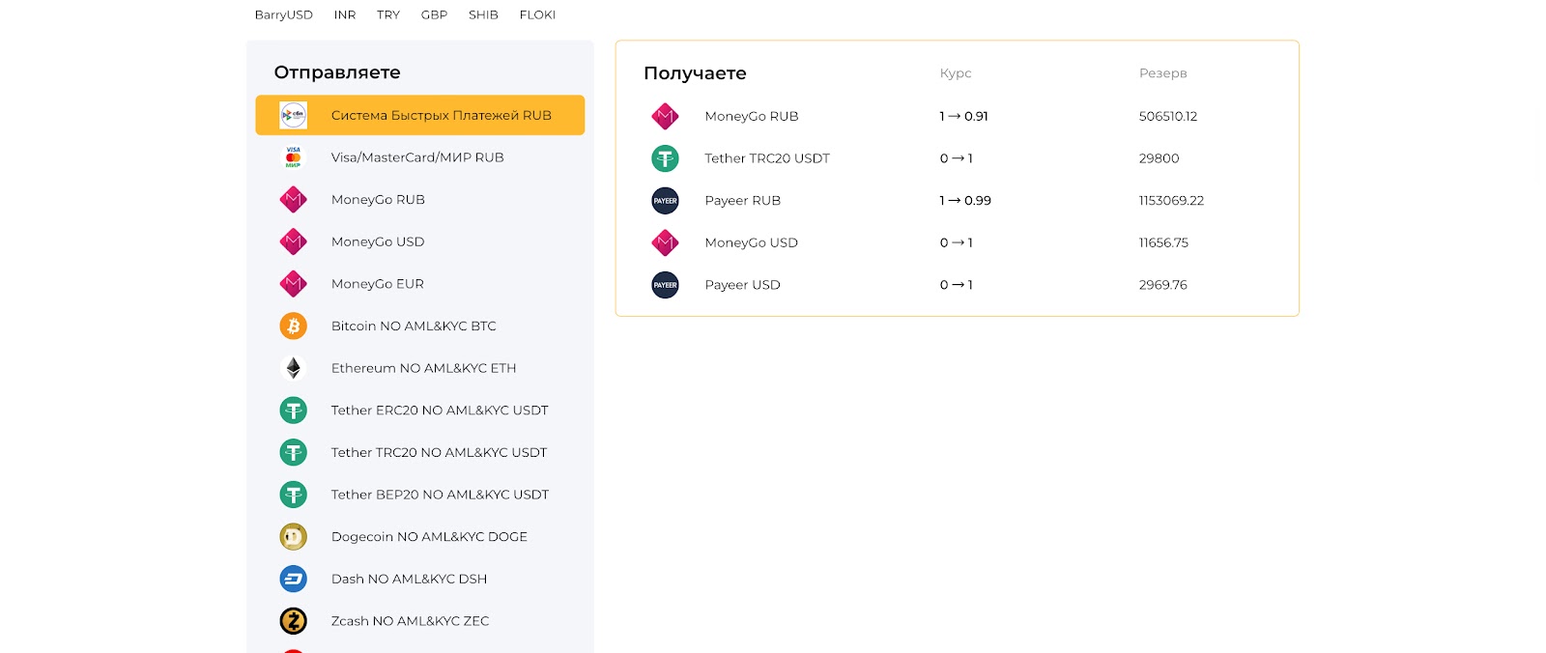This screenshot has height=653, width=1546.
Task: Select Tether BEP20 NO AML&KYC USDT
Action: [x=420, y=495]
